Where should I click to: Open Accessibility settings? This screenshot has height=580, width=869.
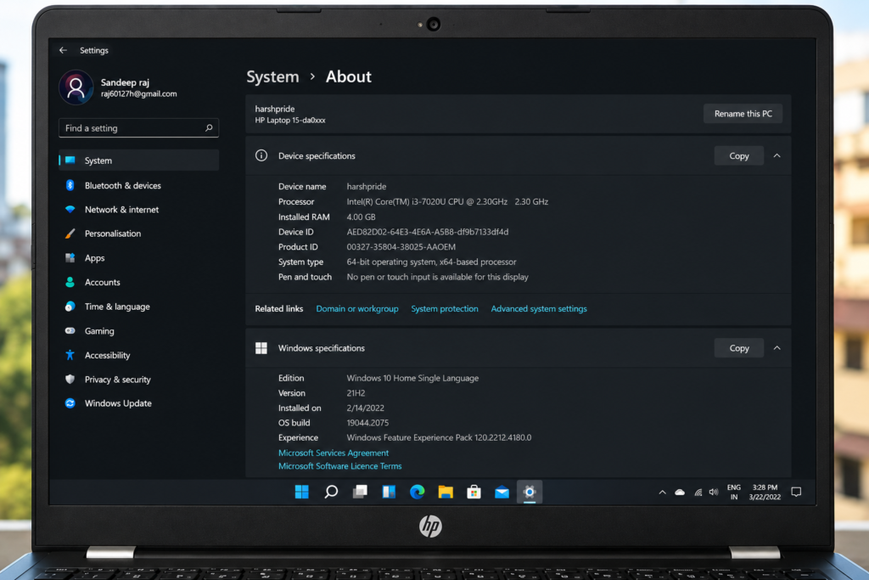click(138, 356)
